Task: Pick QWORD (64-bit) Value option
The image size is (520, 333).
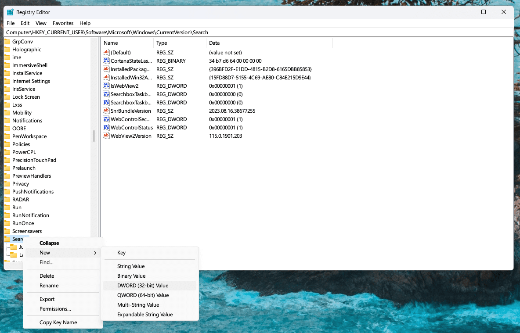Action: click(150, 295)
